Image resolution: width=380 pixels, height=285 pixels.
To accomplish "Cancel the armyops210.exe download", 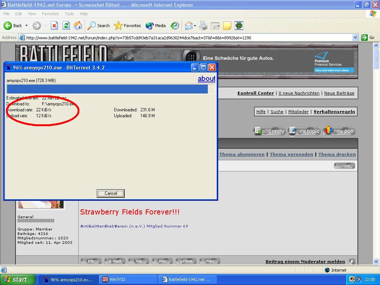I will (111, 193).
